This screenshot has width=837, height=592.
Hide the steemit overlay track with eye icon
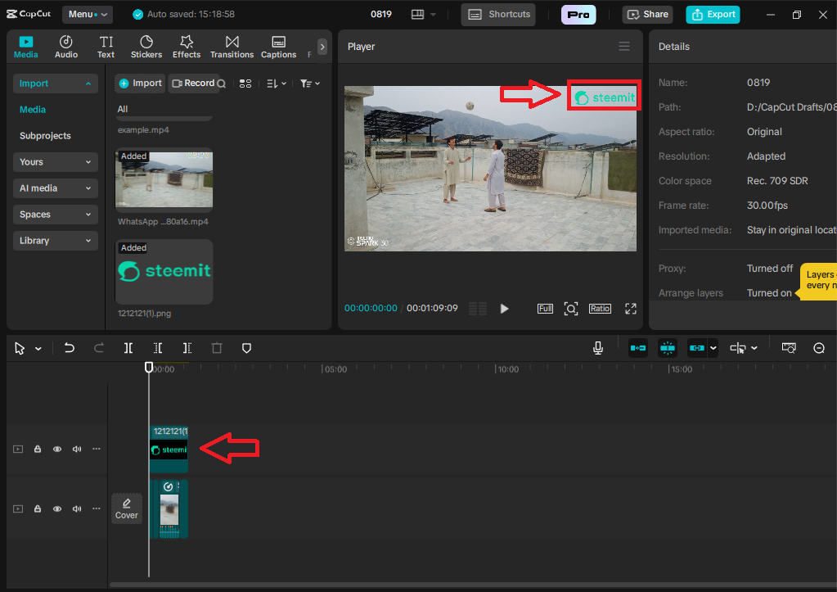[x=57, y=449]
